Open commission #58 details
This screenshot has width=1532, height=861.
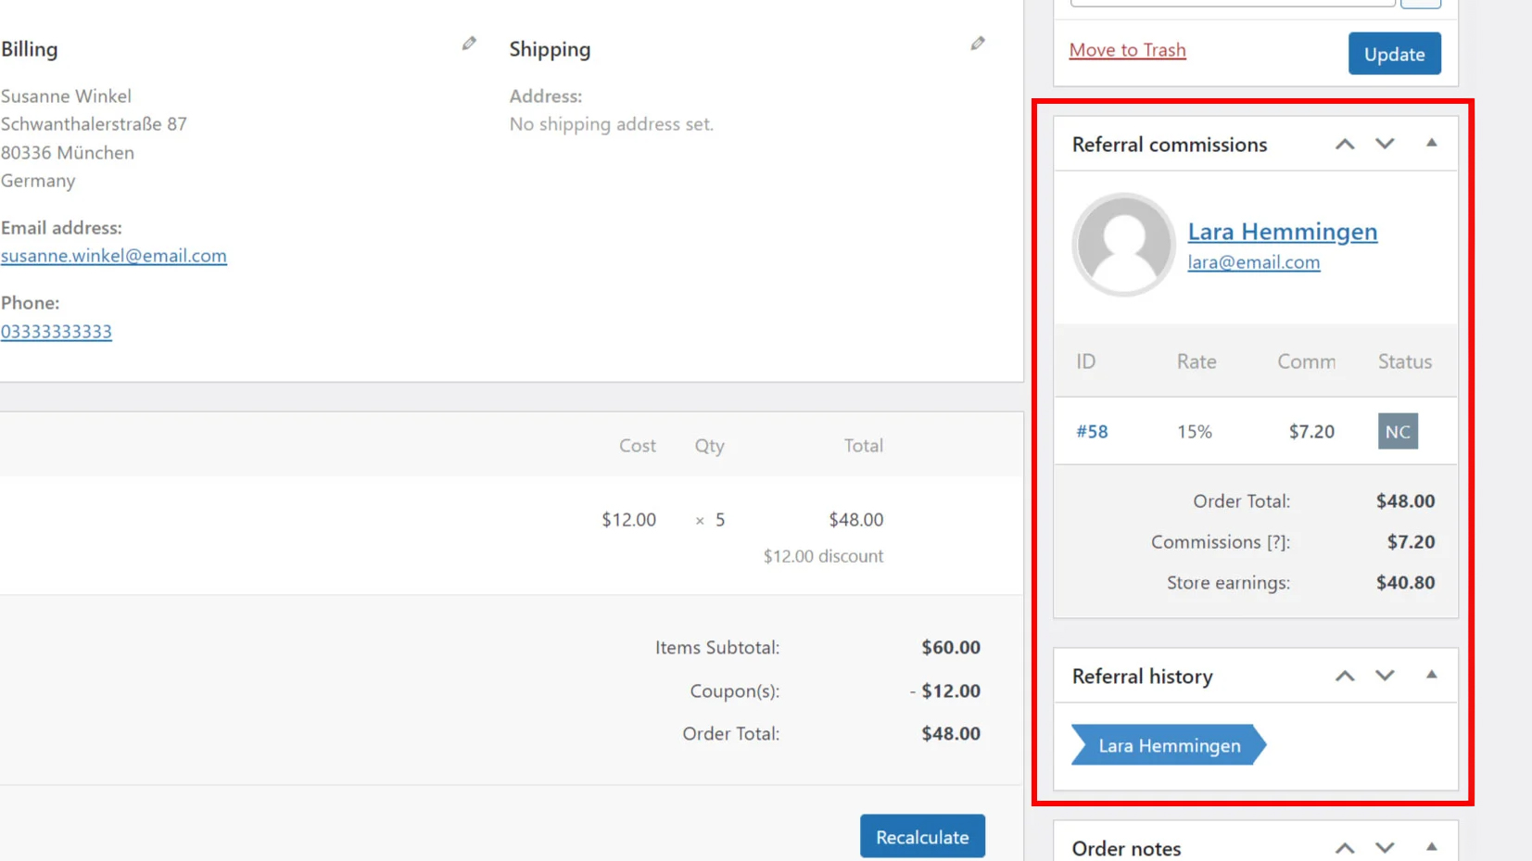1092,432
